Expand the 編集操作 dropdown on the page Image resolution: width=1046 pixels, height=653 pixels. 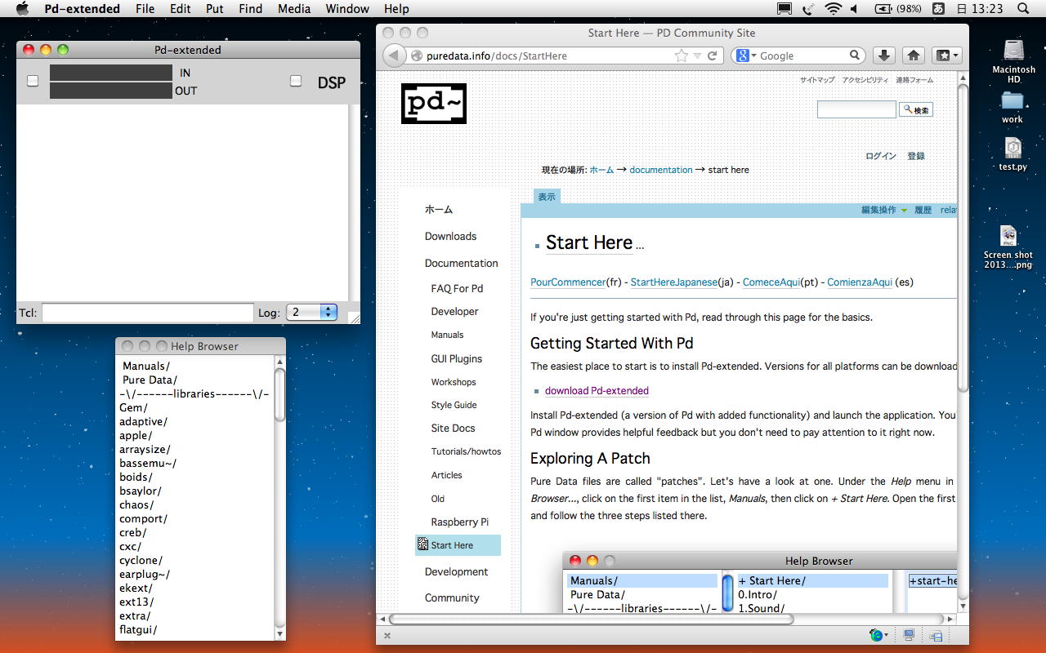884,210
